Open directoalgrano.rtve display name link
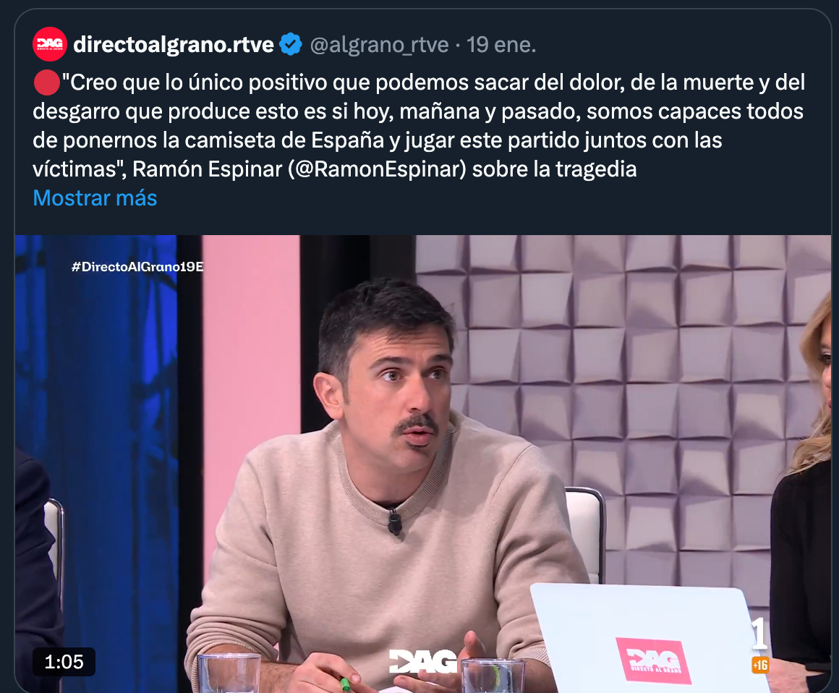The width and height of the screenshot is (839, 693). pos(174,44)
